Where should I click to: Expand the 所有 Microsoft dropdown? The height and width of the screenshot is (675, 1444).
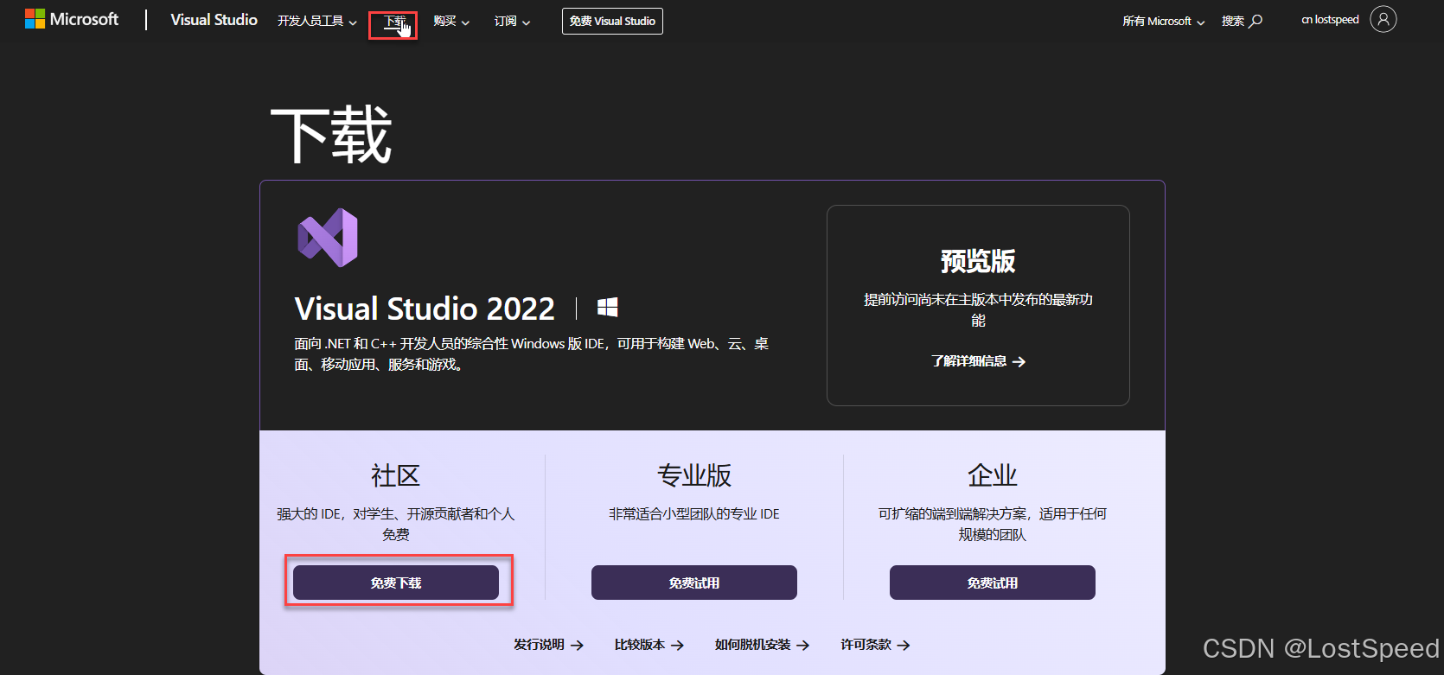[1163, 21]
